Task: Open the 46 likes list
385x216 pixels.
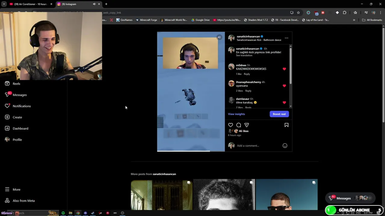Action: coord(244,131)
